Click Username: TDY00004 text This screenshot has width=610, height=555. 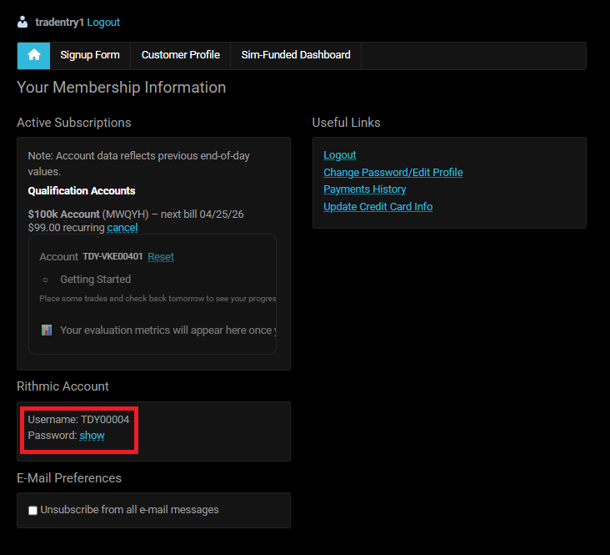coord(78,419)
